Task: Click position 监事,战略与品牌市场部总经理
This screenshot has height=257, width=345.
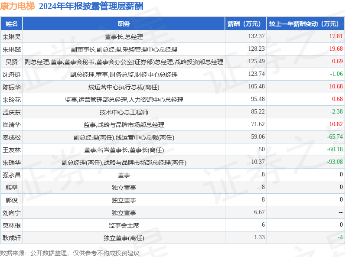Action: pyautogui.click(x=124, y=124)
